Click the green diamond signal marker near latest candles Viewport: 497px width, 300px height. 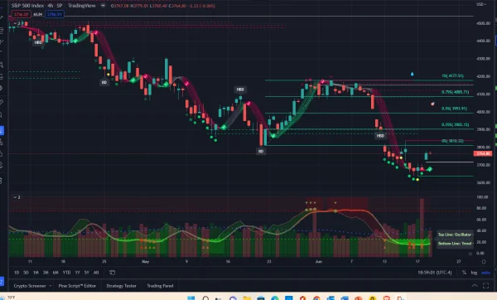429,169
